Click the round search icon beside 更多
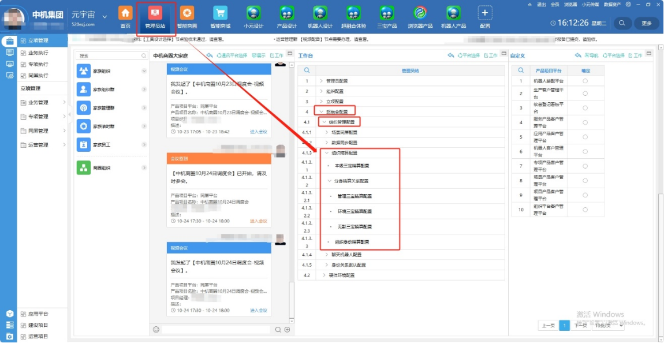 pos(622,23)
